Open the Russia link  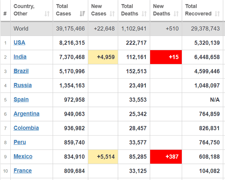[22, 85]
